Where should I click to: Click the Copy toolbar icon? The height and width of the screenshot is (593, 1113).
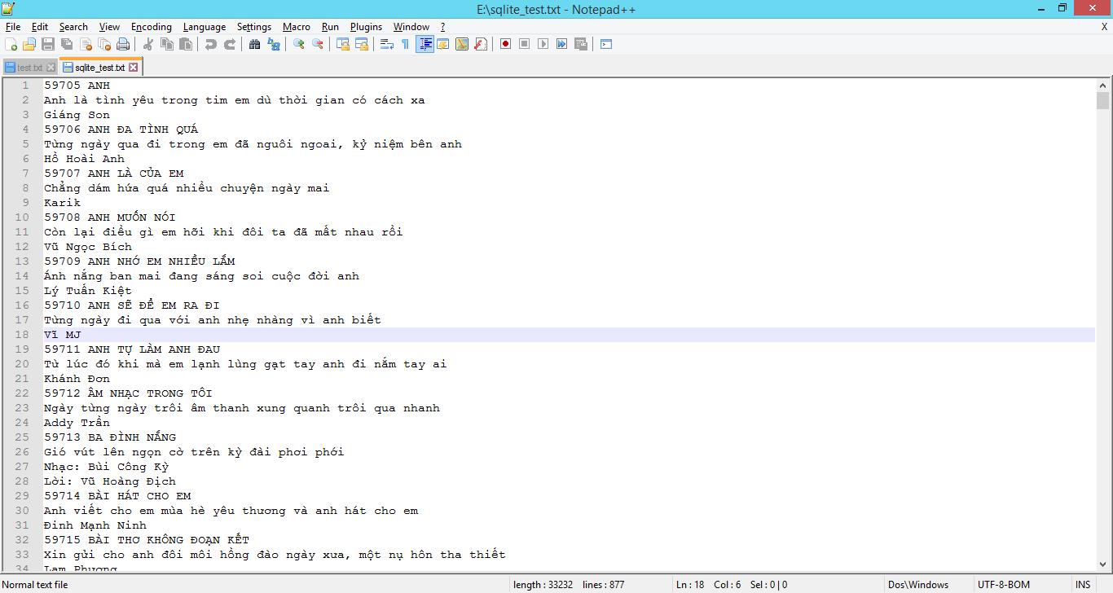(x=167, y=44)
